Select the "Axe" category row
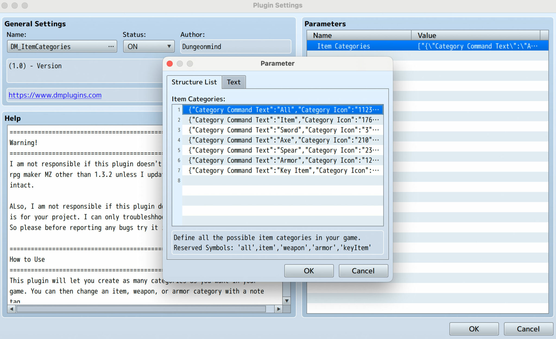Viewport: 556px width, 339px height. [283, 140]
